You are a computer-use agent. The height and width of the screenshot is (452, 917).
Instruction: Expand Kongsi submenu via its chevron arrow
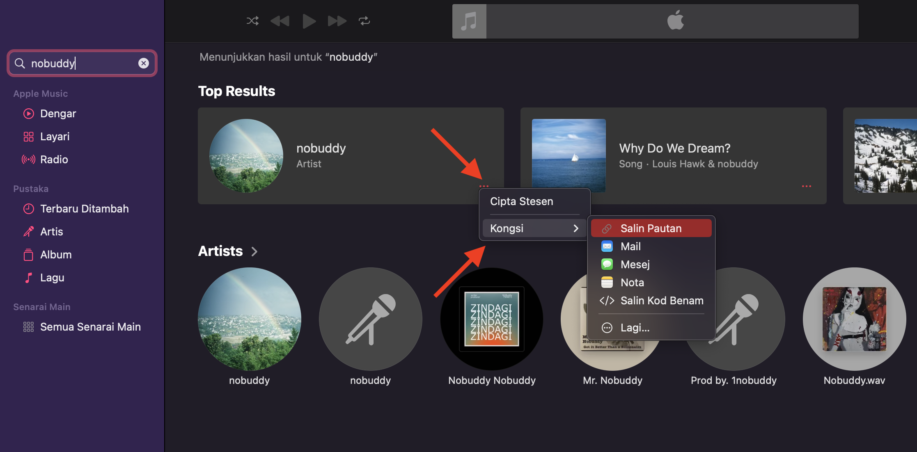(576, 228)
